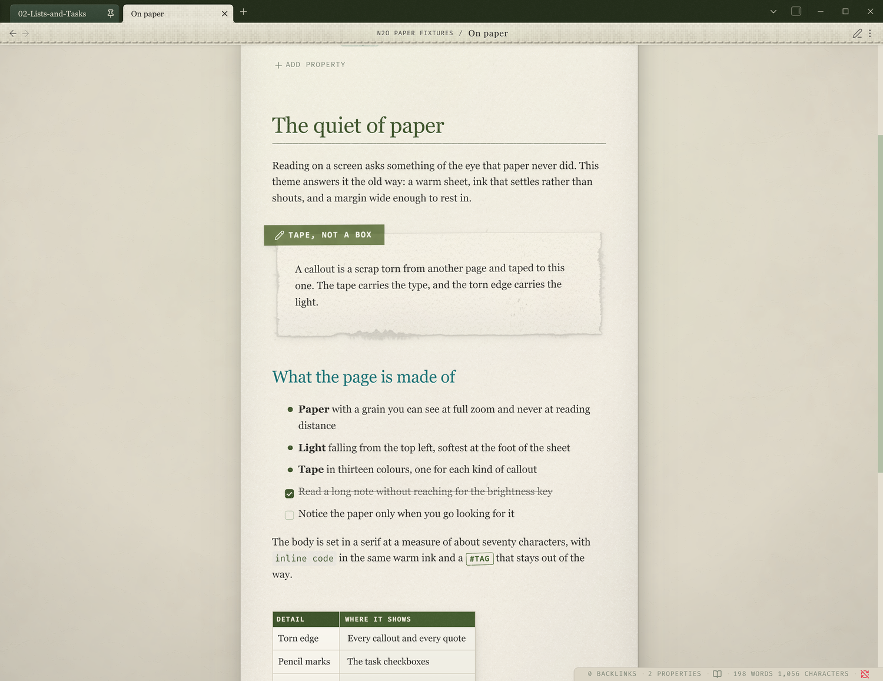The height and width of the screenshot is (681, 883).
Task: Click the pin icon on 02-Lists-and-Tasks tab
Action: tap(110, 14)
